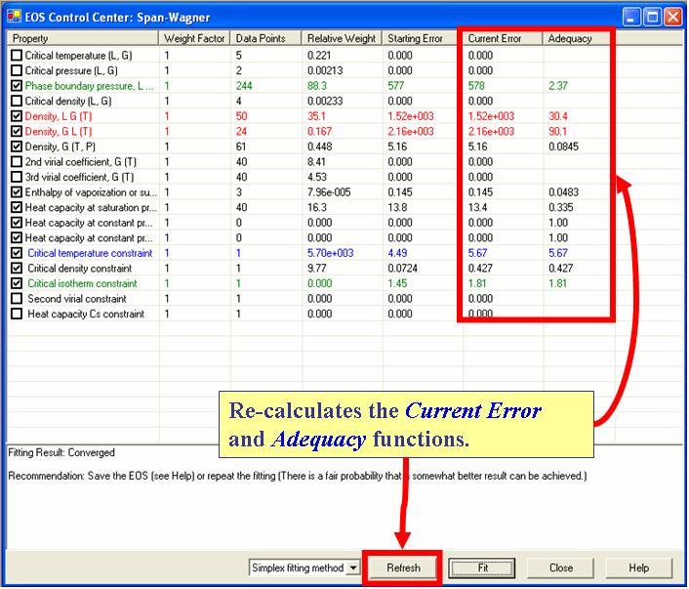
Task: Open the Simplex fitting method dropdown
Action: coord(352,568)
